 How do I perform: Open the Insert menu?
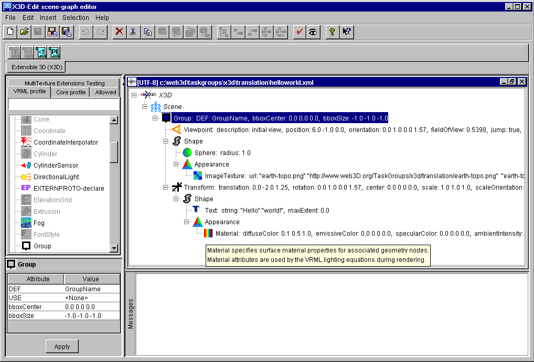click(x=48, y=18)
